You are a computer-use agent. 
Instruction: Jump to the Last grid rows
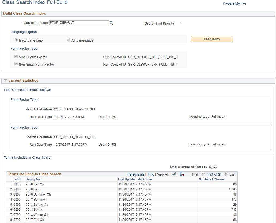point(232,174)
